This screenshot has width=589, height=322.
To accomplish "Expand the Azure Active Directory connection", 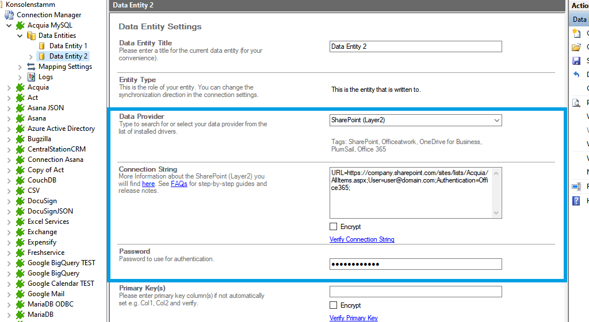I will click(x=9, y=129).
